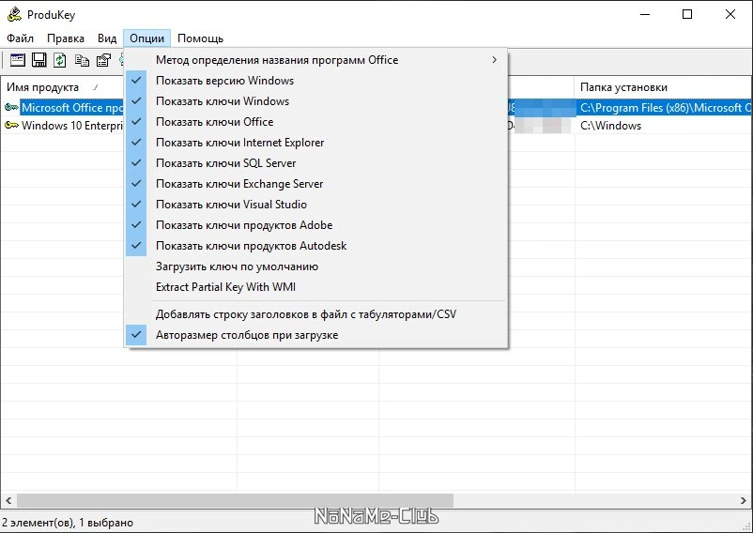Open the Файл menu
The height and width of the screenshot is (533, 753).
coord(20,38)
